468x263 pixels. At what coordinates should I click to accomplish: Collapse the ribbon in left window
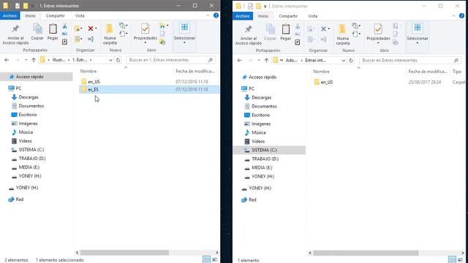[x=208, y=15]
